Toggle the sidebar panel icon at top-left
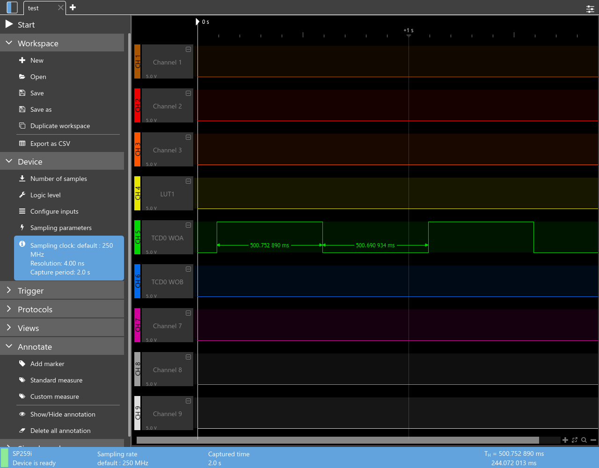This screenshot has height=468, width=599. point(12,7)
